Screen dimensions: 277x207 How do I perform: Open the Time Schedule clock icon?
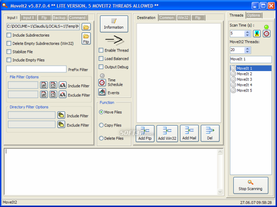[102, 83]
